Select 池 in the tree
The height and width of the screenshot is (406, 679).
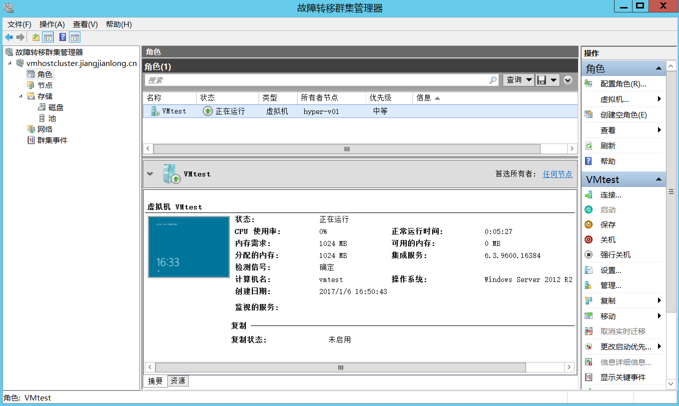click(52, 118)
